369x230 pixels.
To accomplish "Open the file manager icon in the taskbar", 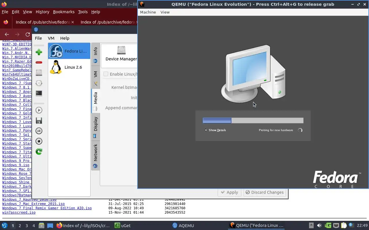I will point(42,226).
